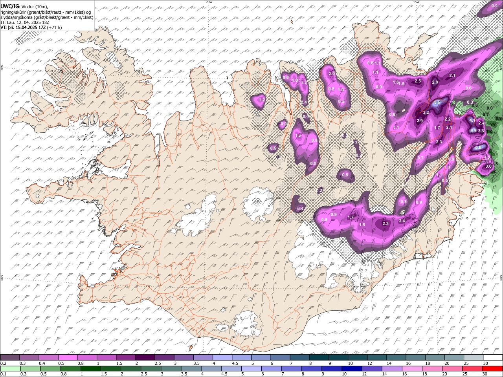Click the '5.8' precipitation value on the map
This screenshot has width=503, height=377.
click(478, 148)
